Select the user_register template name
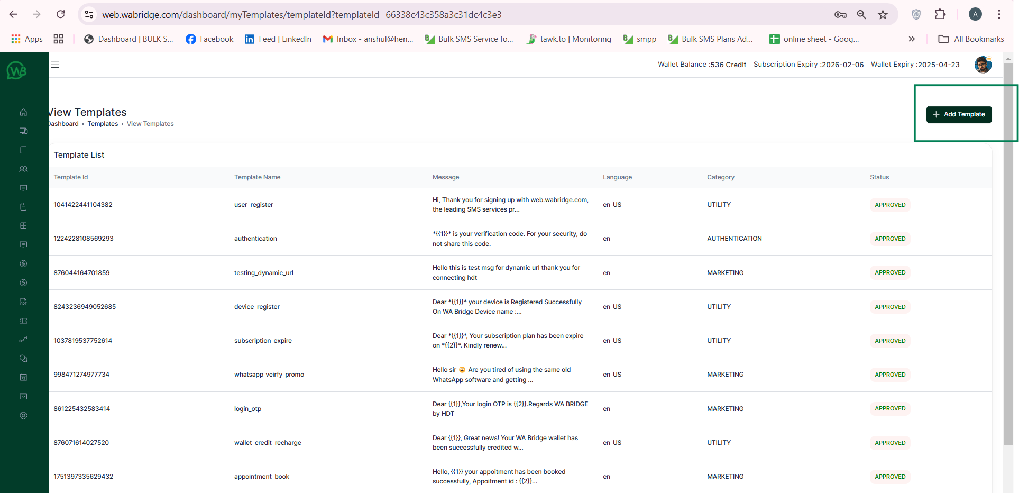Screen dimensions: 1019x493 (x=254, y=205)
